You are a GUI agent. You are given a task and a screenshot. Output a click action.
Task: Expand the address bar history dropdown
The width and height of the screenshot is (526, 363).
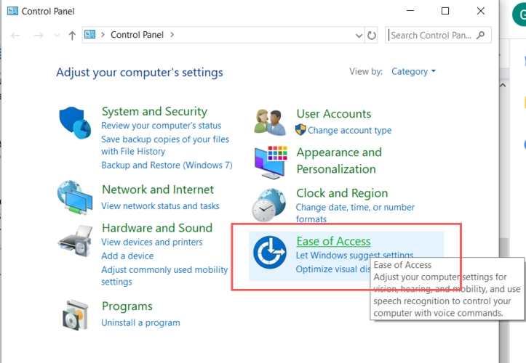tap(359, 35)
